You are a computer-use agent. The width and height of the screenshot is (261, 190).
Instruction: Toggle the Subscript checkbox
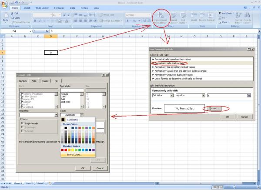coord(23,131)
